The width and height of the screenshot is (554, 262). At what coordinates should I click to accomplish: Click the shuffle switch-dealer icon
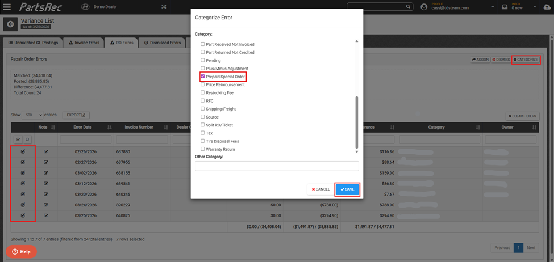coord(164,7)
